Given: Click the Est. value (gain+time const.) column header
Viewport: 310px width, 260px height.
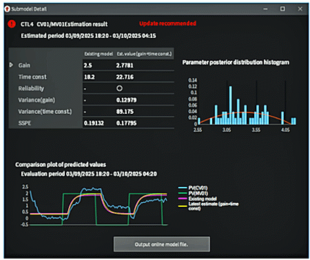Looking at the screenshot, I should pos(144,54).
